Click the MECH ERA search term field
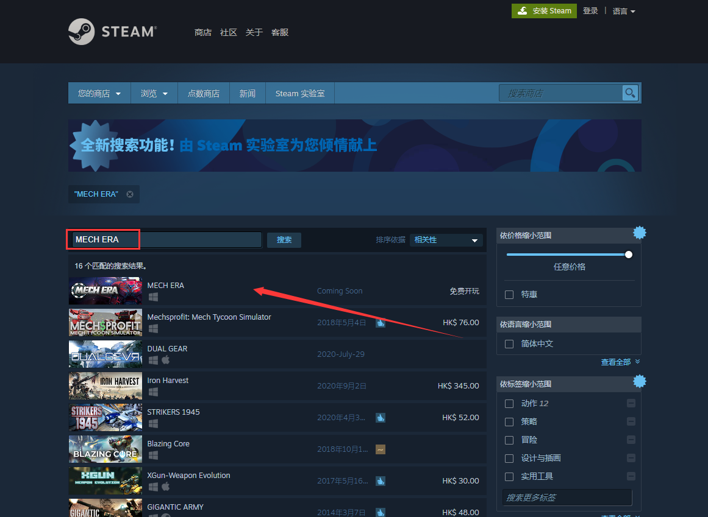This screenshot has width=708, height=517. [x=166, y=240]
